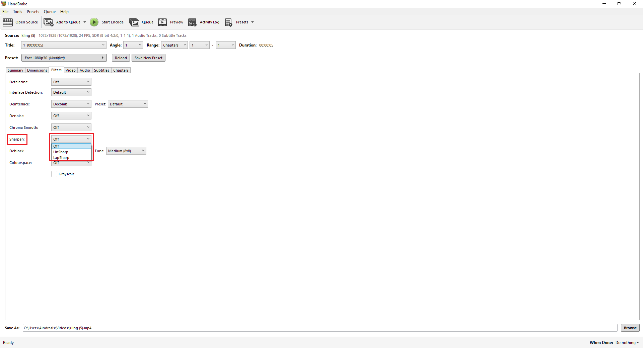Click the green Start Encode play icon
Image resolution: width=643 pixels, height=348 pixels.
coord(94,22)
